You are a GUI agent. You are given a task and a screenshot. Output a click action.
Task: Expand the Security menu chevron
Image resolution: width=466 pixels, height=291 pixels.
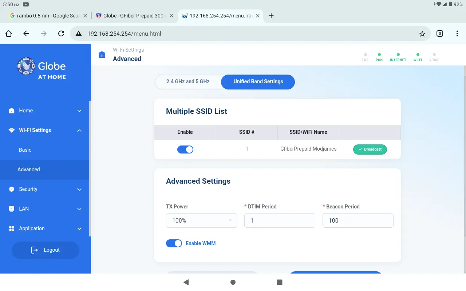tap(79, 190)
